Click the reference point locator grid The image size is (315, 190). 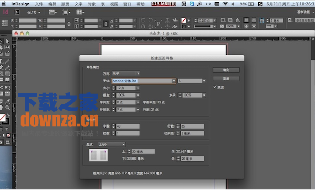(5, 23)
